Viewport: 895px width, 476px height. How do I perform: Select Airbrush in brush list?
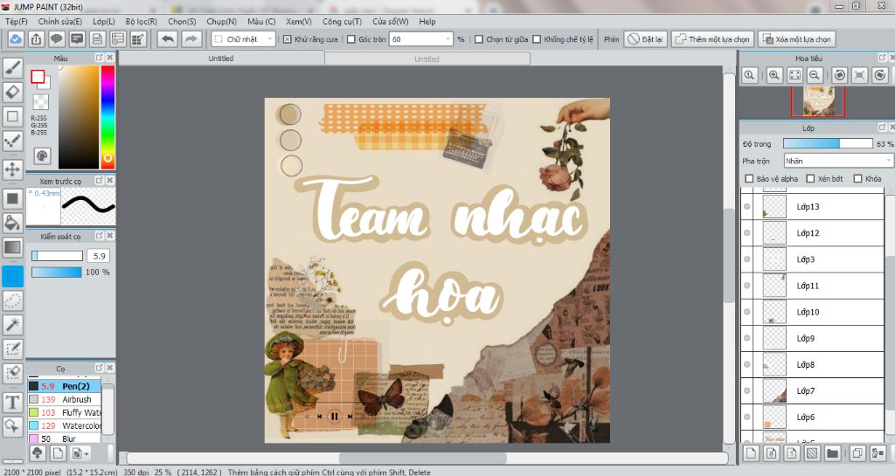coord(65,399)
